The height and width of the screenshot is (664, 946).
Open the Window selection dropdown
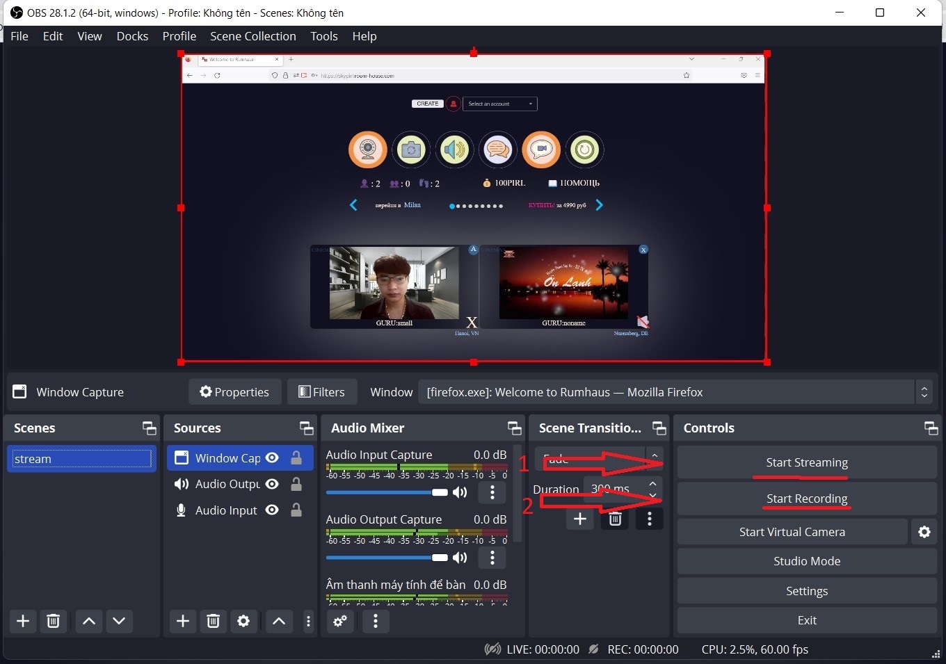coord(924,392)
